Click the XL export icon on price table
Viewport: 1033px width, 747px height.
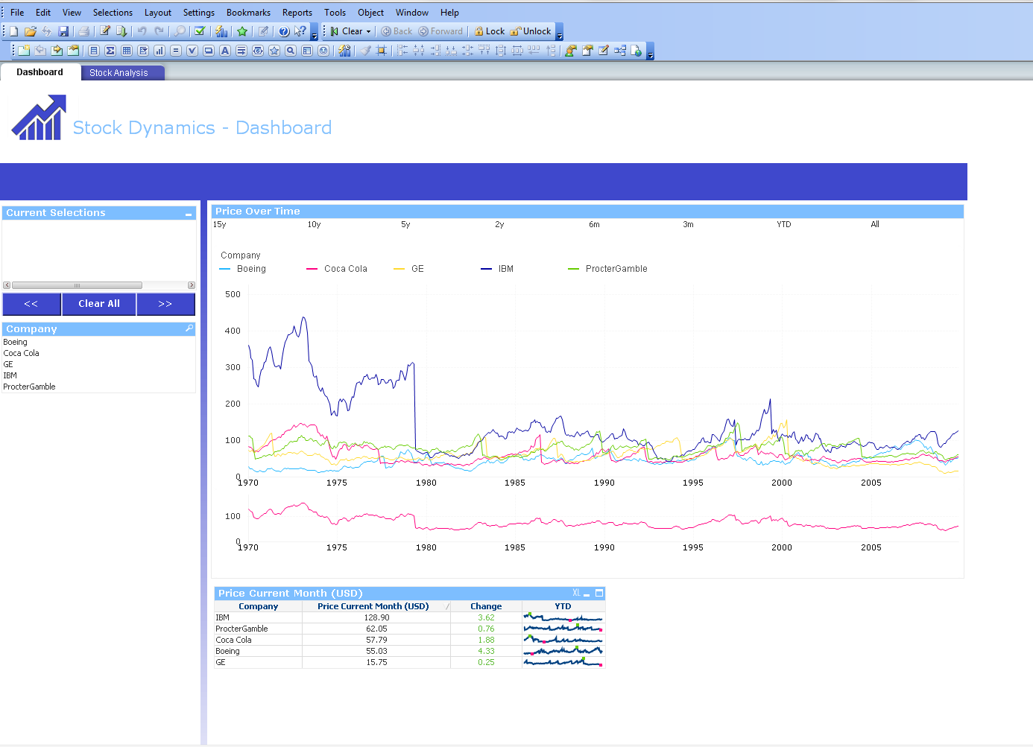576,593
